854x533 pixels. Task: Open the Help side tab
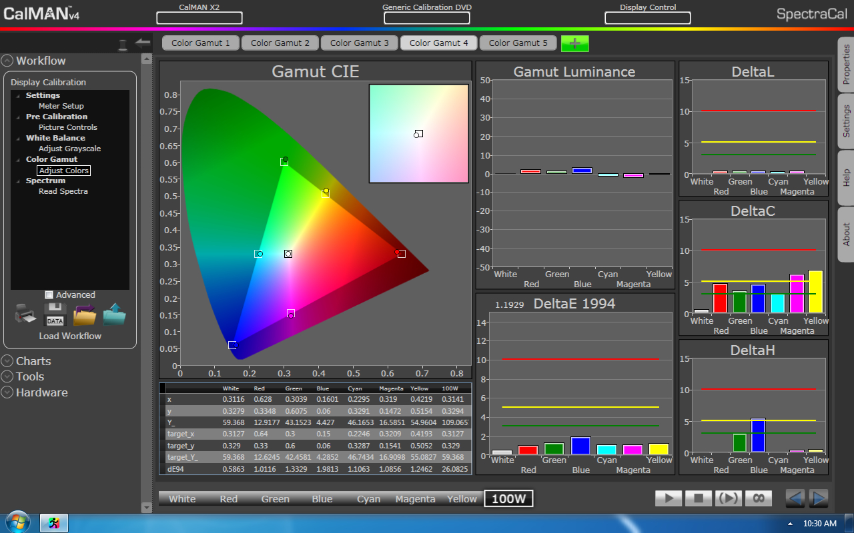pyautogui.click(x=846, y=178)
